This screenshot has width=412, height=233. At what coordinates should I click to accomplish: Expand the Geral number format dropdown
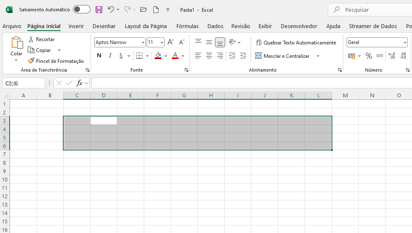click(405, 42)
